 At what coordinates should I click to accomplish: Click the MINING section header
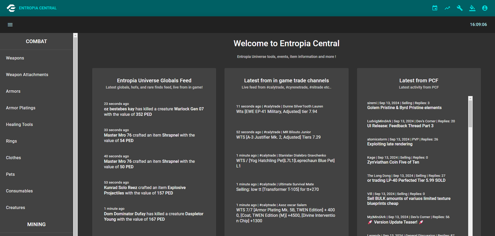click(x=36, y=225)
